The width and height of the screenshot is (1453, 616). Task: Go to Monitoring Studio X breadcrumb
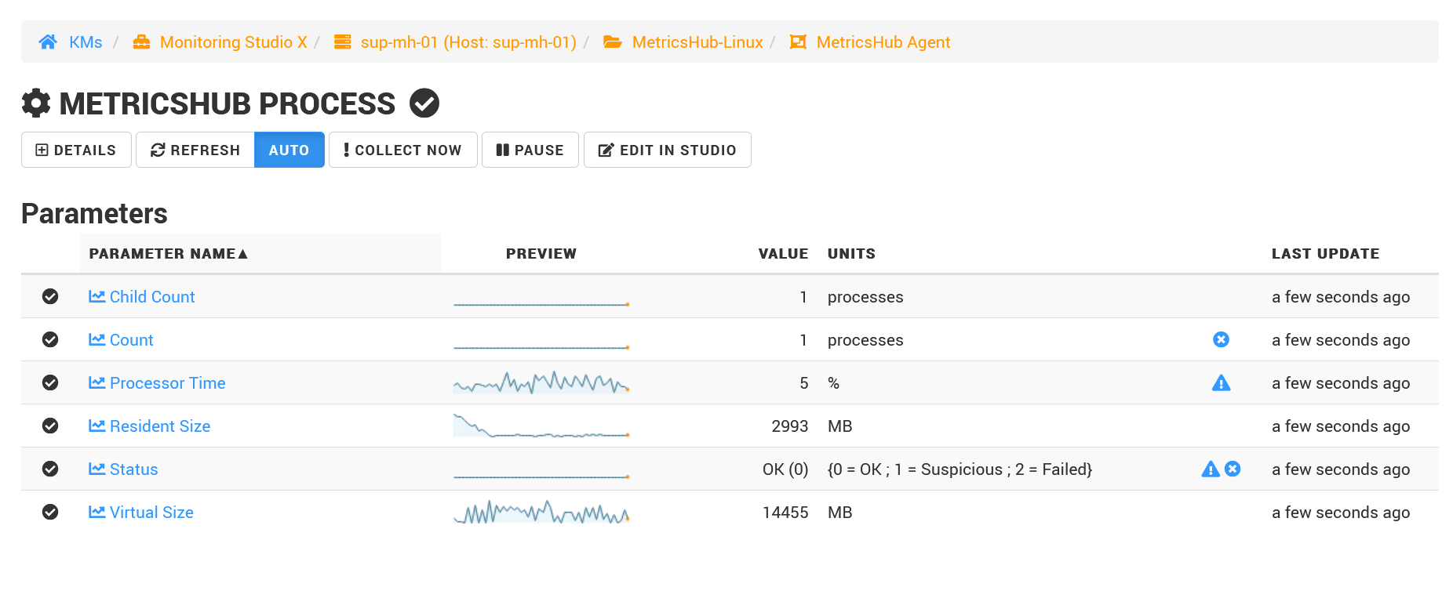[233, 42]
